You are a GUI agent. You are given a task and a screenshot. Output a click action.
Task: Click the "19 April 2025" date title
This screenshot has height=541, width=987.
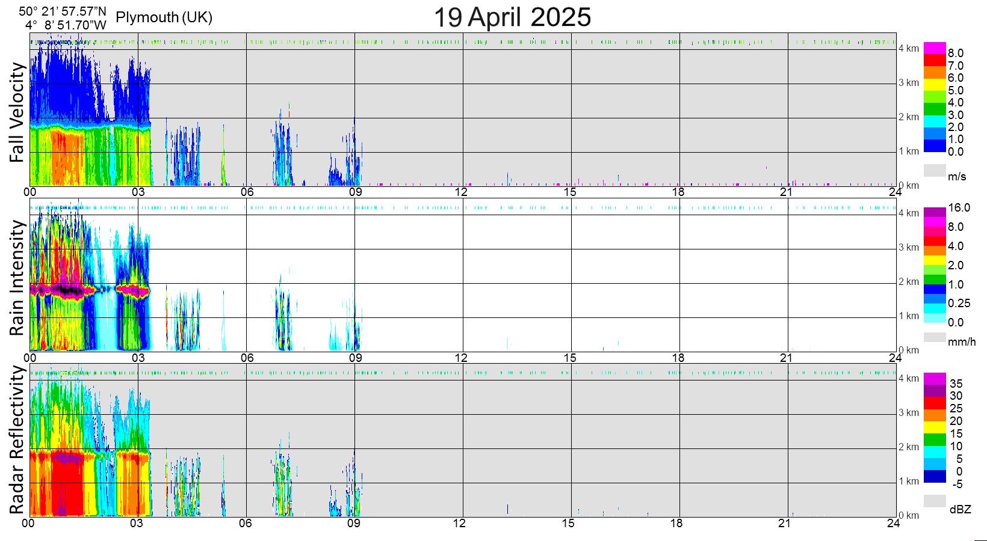pyautogui.click(x=512, y=17)
